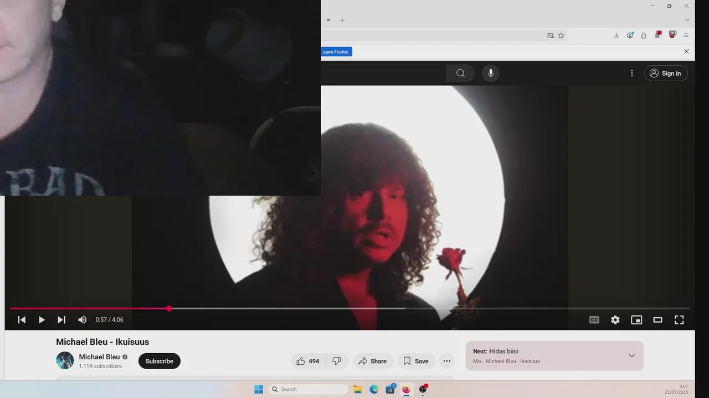Open Firefox application hamburger menu
709x398 pixels.
tap(686, 35)
